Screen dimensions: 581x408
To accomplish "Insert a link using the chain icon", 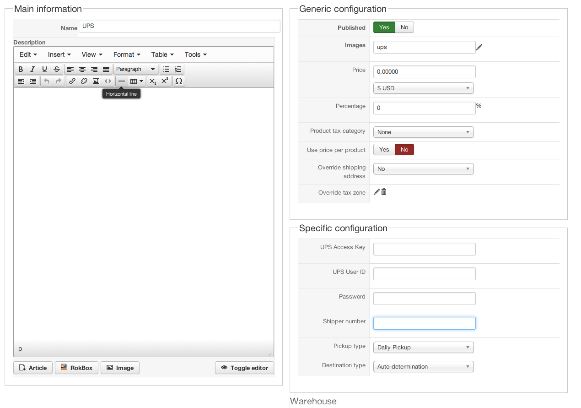I will 72,81.
